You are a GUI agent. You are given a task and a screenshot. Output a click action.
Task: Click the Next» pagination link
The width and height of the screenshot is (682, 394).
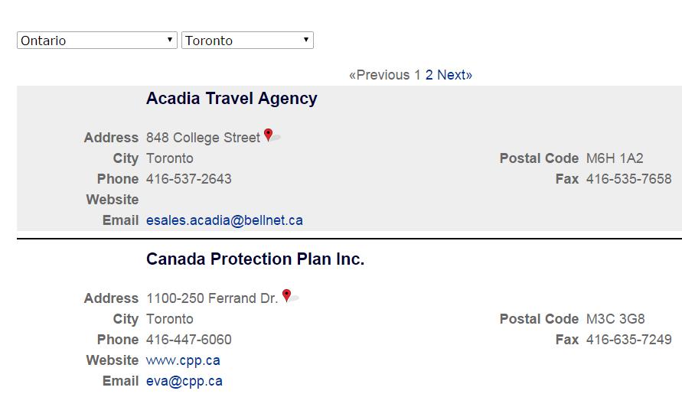(455, 75)
